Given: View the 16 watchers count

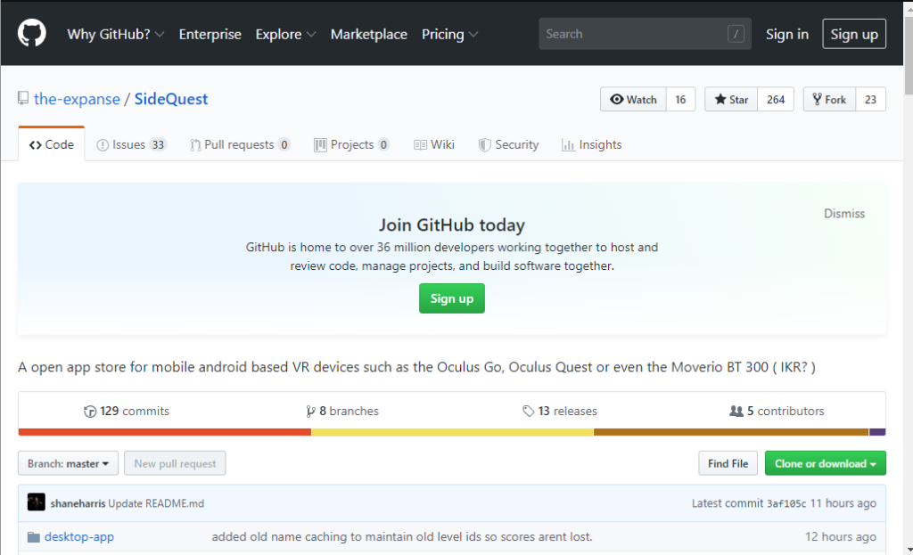Looking at the screenshot, I should pos(680,100).
